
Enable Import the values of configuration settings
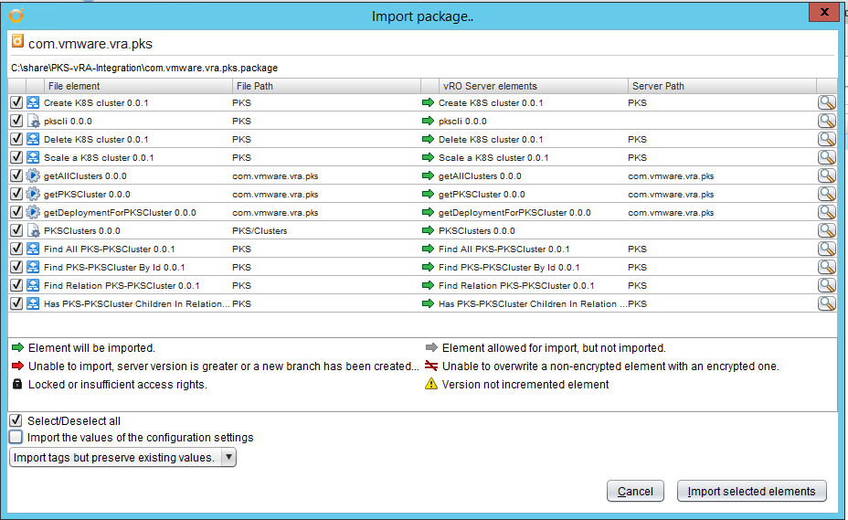16,437
